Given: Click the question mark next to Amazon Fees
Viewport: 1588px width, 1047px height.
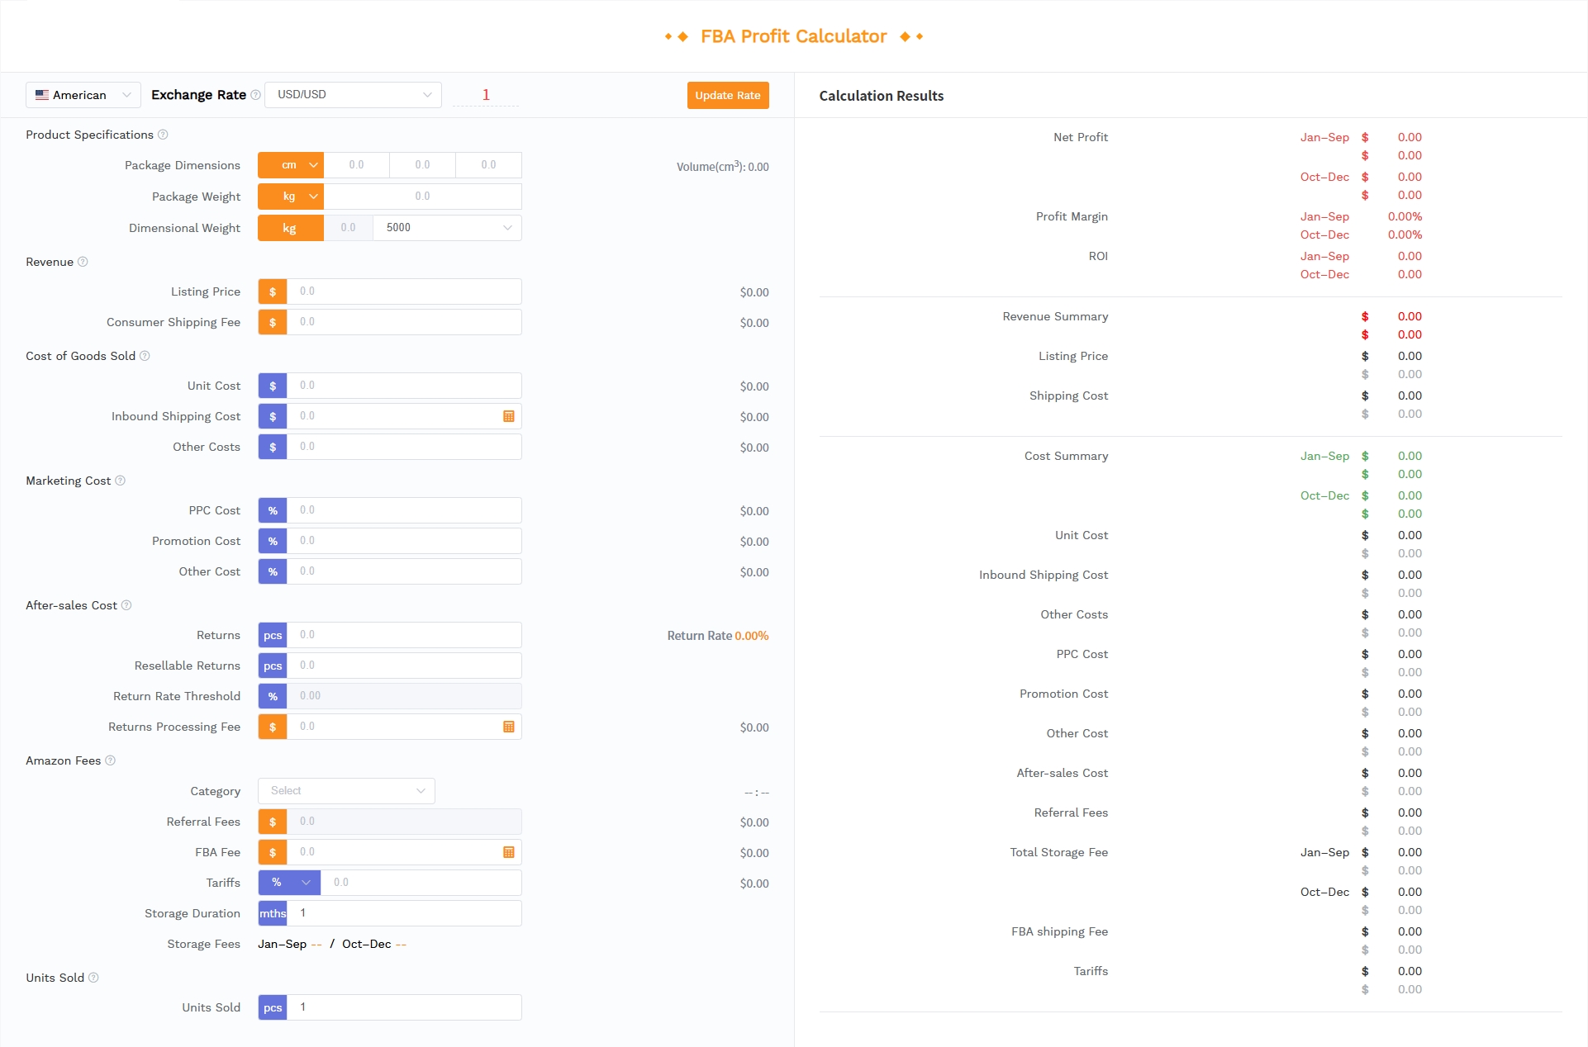Looking at the screenshot, I should pos(111,760).
